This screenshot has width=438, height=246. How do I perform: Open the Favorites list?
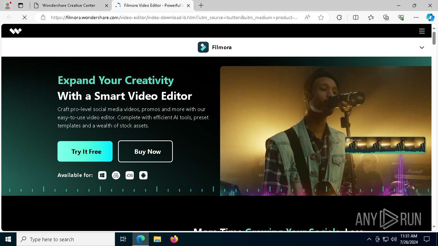(x=371, y=17)
